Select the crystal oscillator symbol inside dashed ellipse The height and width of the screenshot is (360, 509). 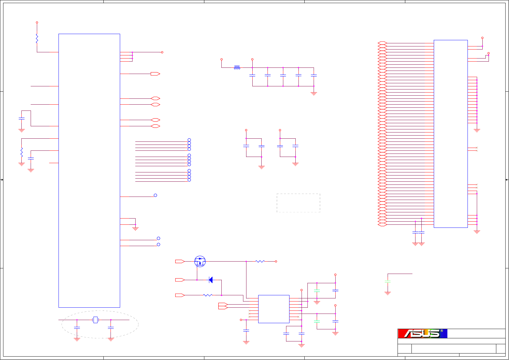click(95, 320)
